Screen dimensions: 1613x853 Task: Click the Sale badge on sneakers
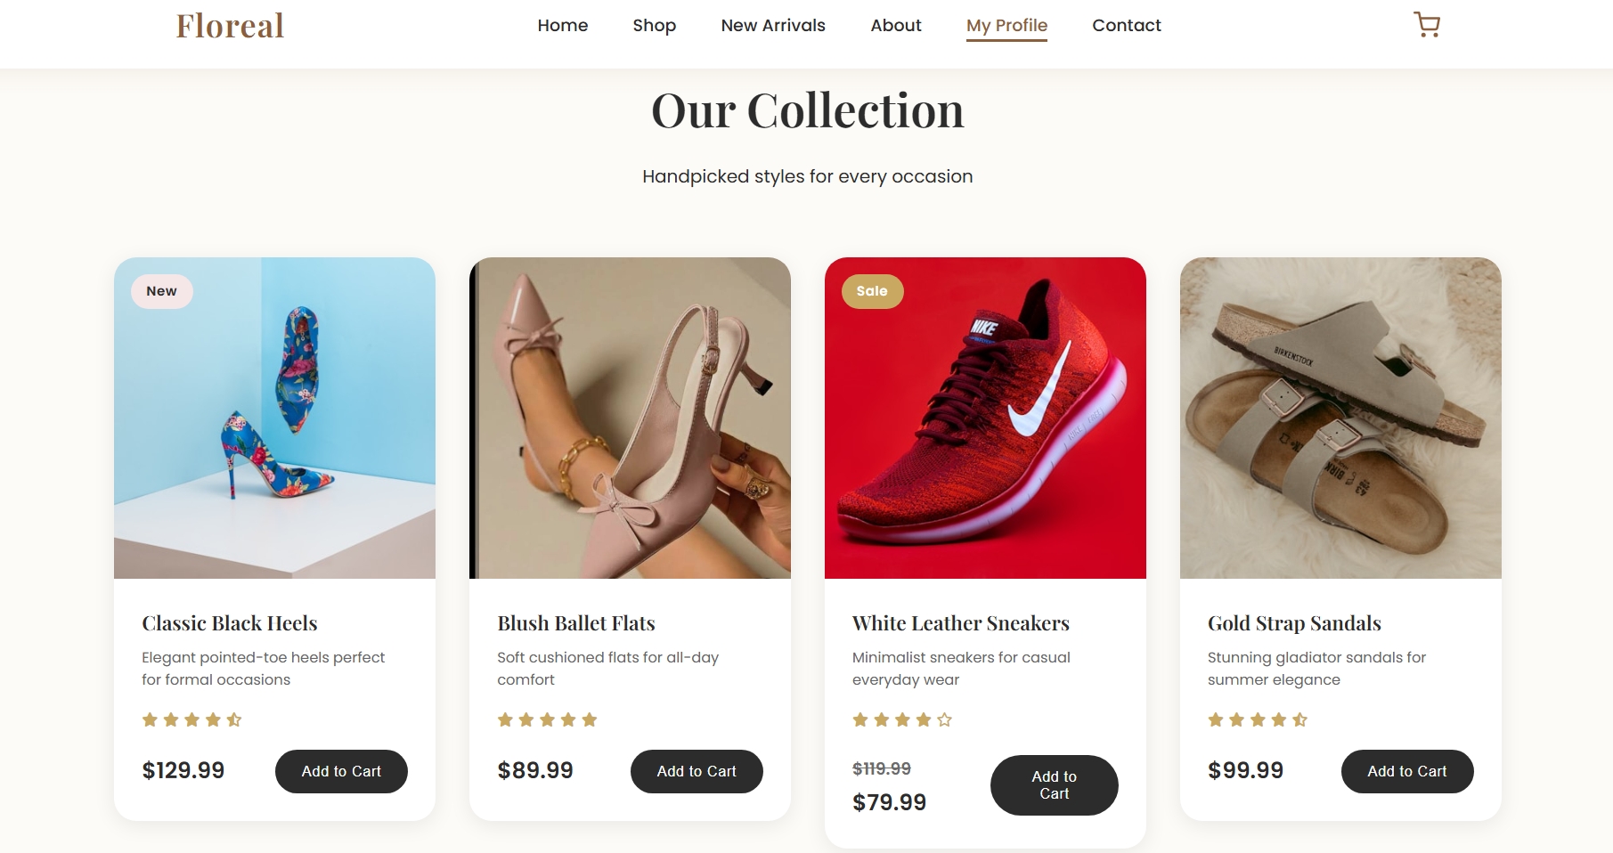[872, 291]
